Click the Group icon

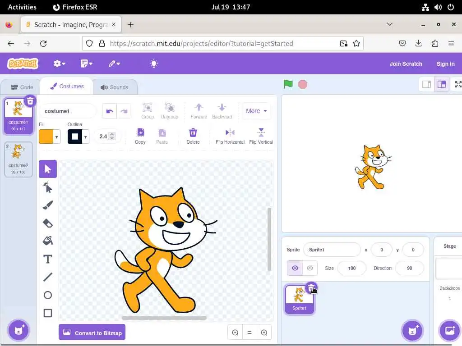tap(148, 111)
